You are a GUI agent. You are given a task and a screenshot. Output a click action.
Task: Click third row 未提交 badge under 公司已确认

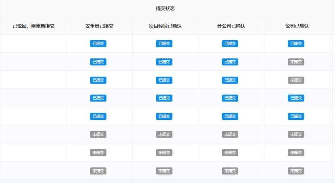[x=296, y=80]
